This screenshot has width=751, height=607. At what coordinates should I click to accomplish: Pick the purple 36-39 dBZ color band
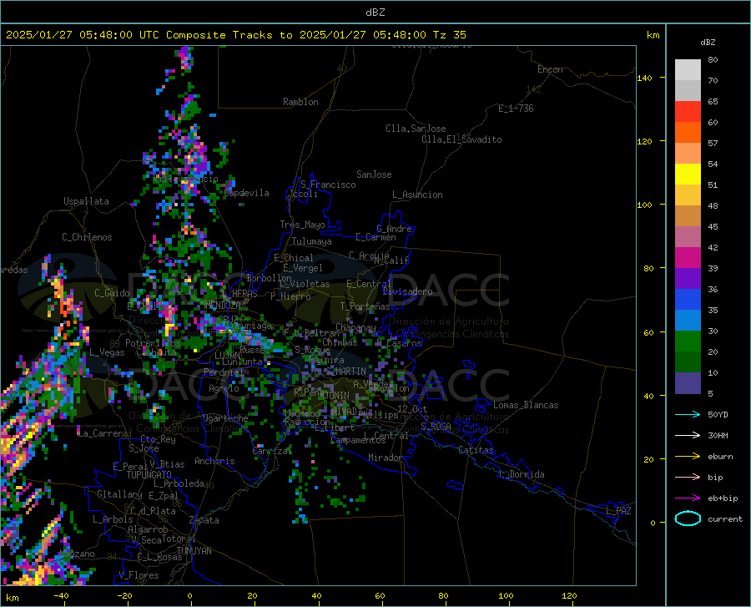(x=688, y=279)
